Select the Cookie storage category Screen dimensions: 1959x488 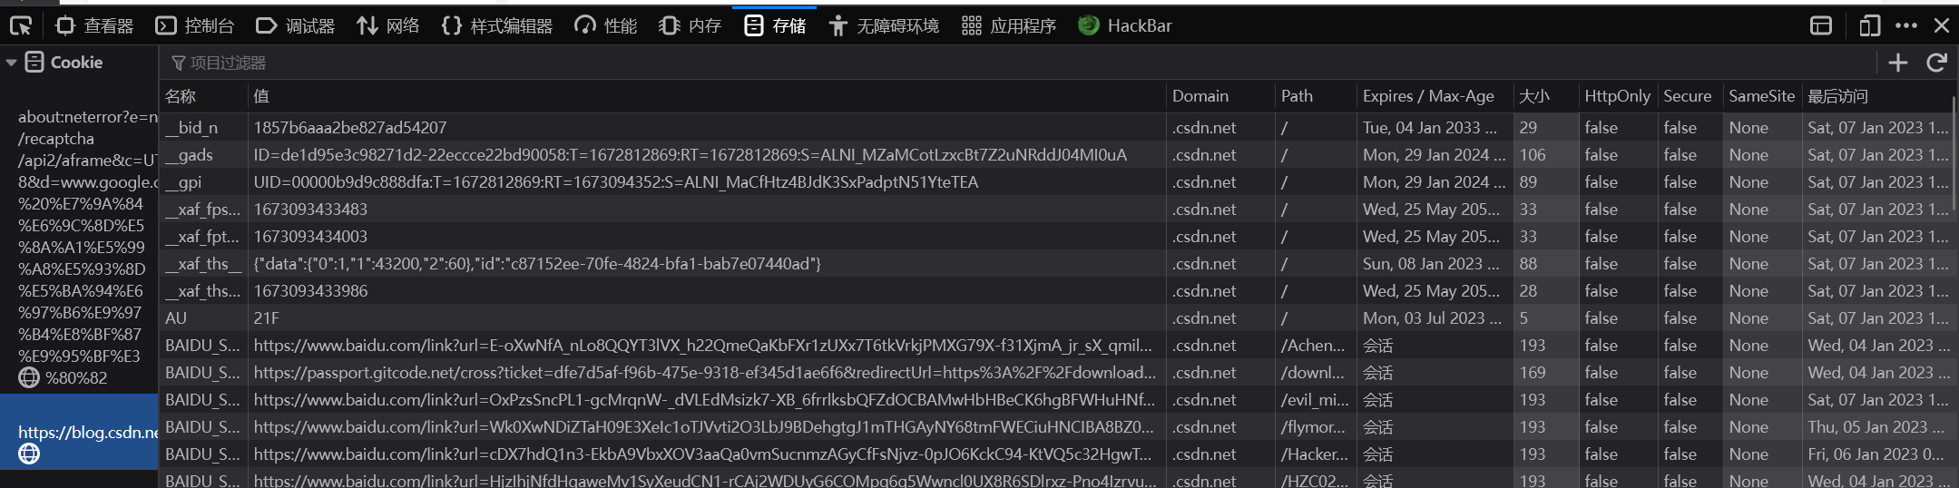pos(64,63)
